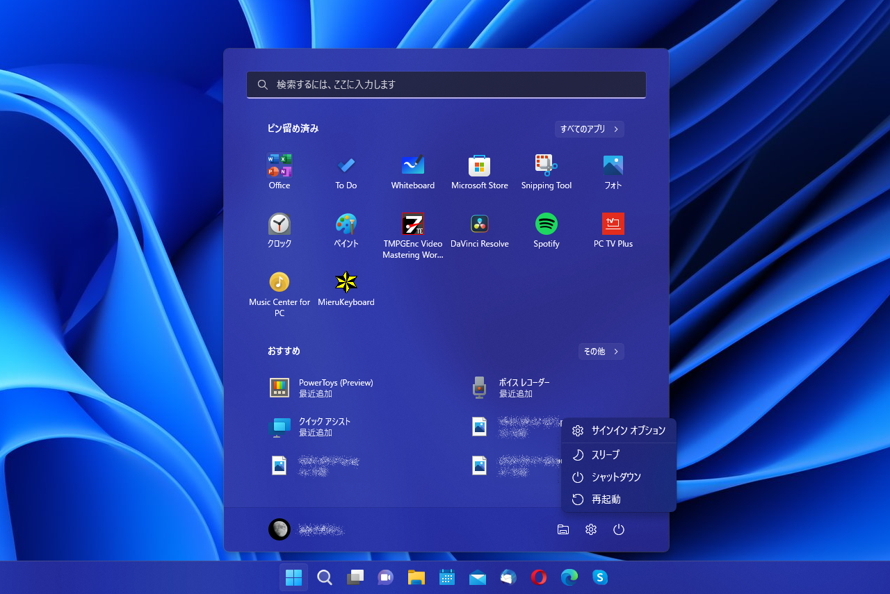Click the Windows Start button on taskbar
The image size is (890, 594).
[293, 577]
